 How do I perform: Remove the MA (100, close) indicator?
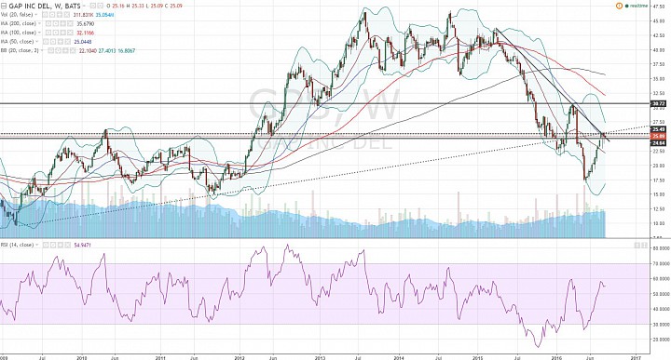(70, 33)
